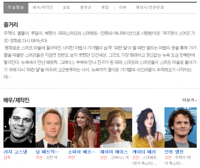Click the 케이티 페리 name link
The width and height of the screenshot is (200, 168).
point(144,152)
